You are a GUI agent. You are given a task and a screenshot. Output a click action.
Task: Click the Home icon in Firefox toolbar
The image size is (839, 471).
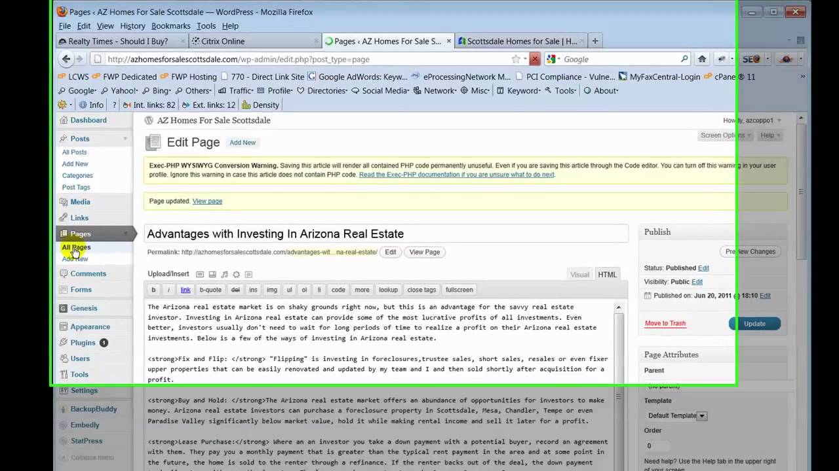click(x=702, y=59)
